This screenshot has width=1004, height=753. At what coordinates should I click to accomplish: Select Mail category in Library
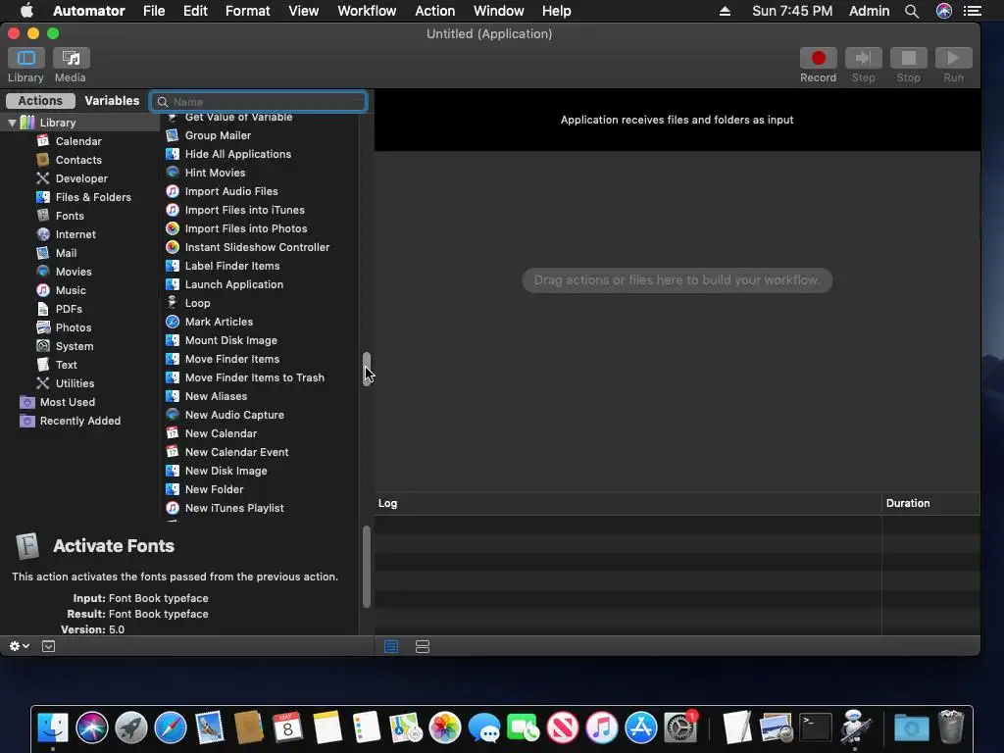tap(66, 252)
